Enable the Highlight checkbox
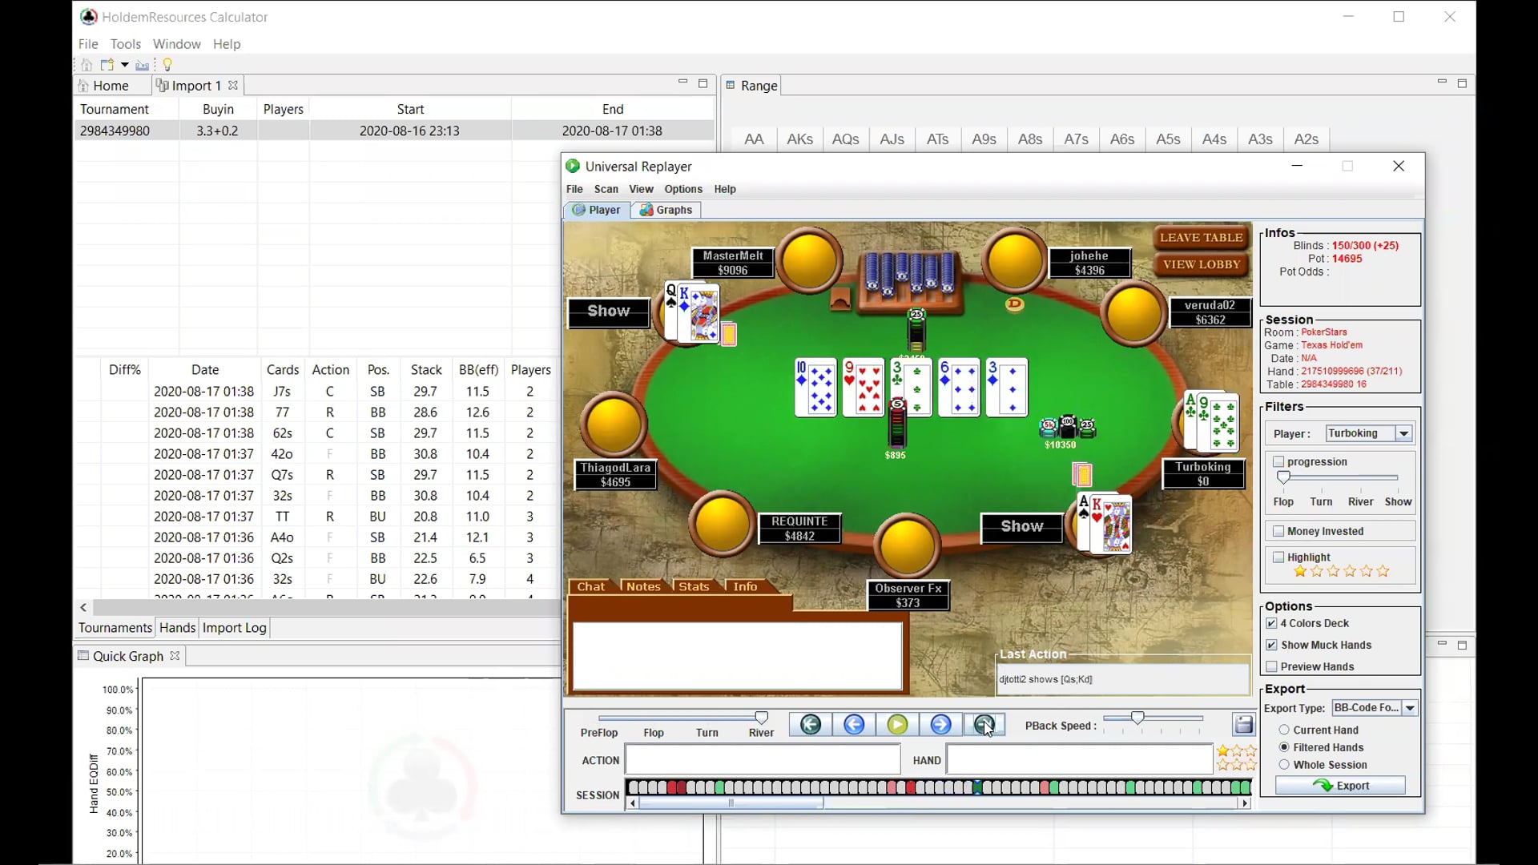1538x865 pixels. 1278,557
